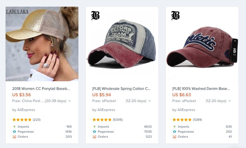Open the FLB 100% Washed Denim Baseball cap title
Screen dimensions: 246x148
(x=201, y=89)
